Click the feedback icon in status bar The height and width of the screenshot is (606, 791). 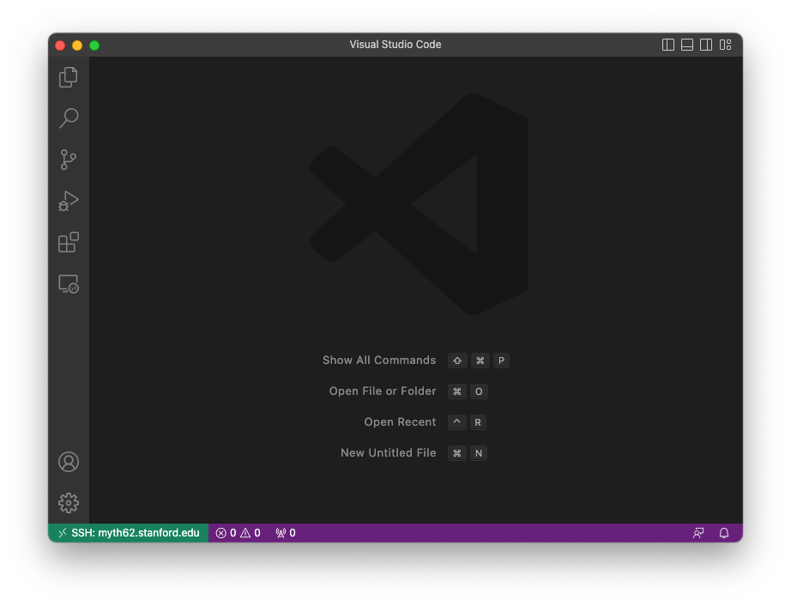[698, 532]
